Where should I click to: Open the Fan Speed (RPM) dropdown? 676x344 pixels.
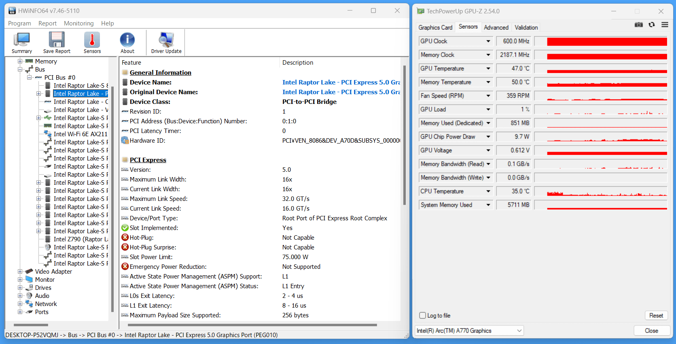pos(488,96)
